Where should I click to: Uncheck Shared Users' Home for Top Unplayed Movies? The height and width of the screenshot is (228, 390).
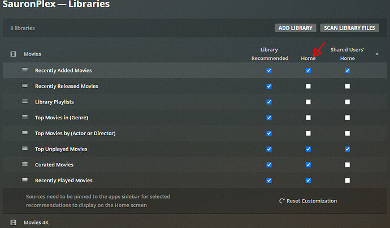(348, 149)
